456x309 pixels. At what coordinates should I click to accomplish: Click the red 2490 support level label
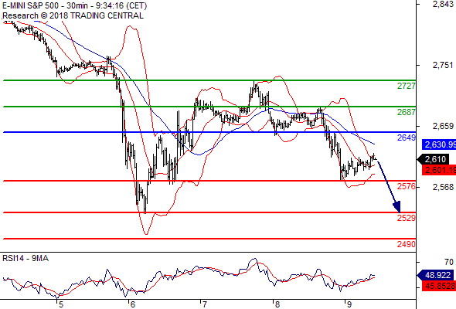point(407,244)
